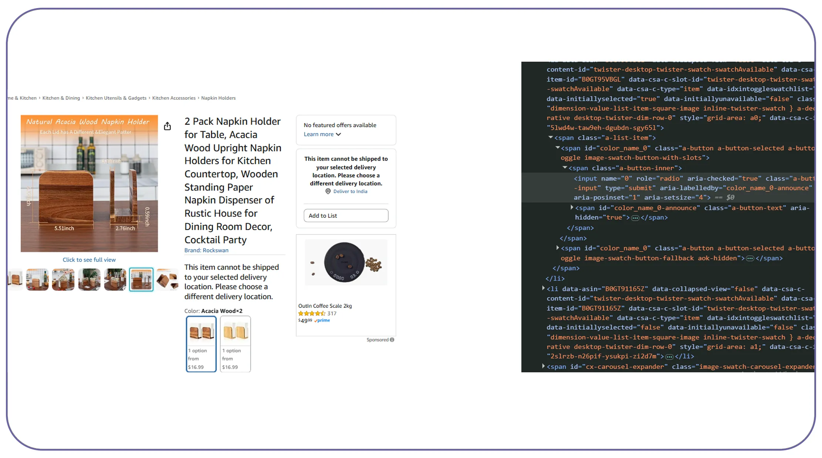Select the thumbnail with a hand pulling napkins
The image size is (822, 458).
tap(63, 280)
